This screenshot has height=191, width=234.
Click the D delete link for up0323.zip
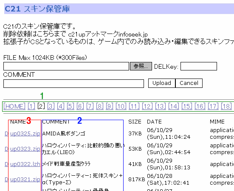(x=6, y=149)
